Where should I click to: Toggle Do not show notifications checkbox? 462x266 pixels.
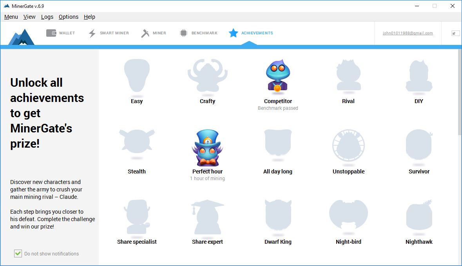(18, 254)
